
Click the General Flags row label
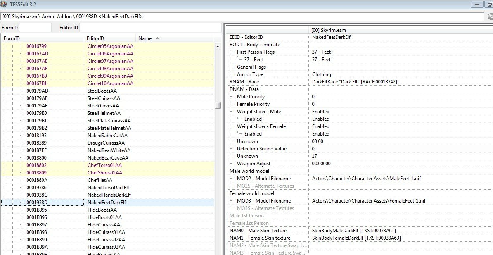pyautogui.click(x=251, y=67)
